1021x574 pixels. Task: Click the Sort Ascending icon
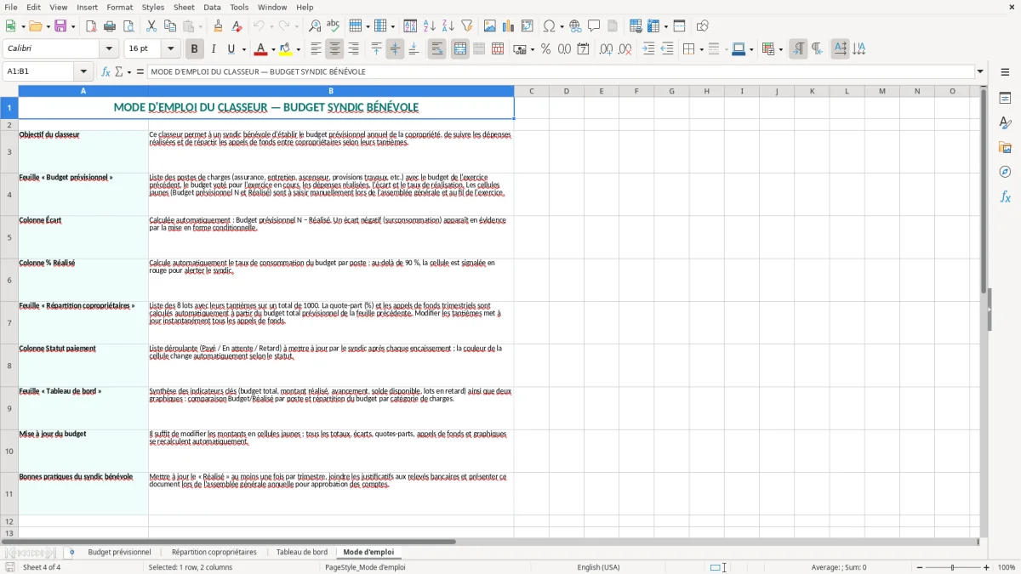429,26
